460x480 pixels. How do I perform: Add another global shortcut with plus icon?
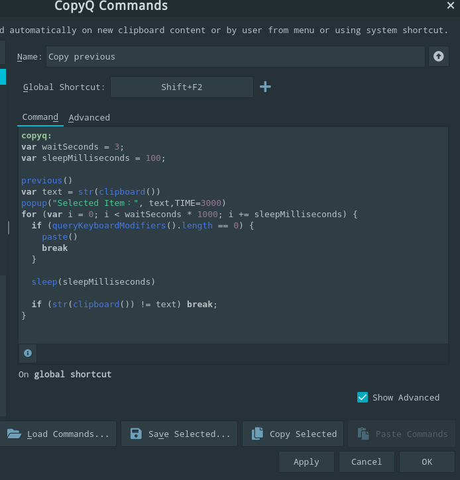pos(265,87)
